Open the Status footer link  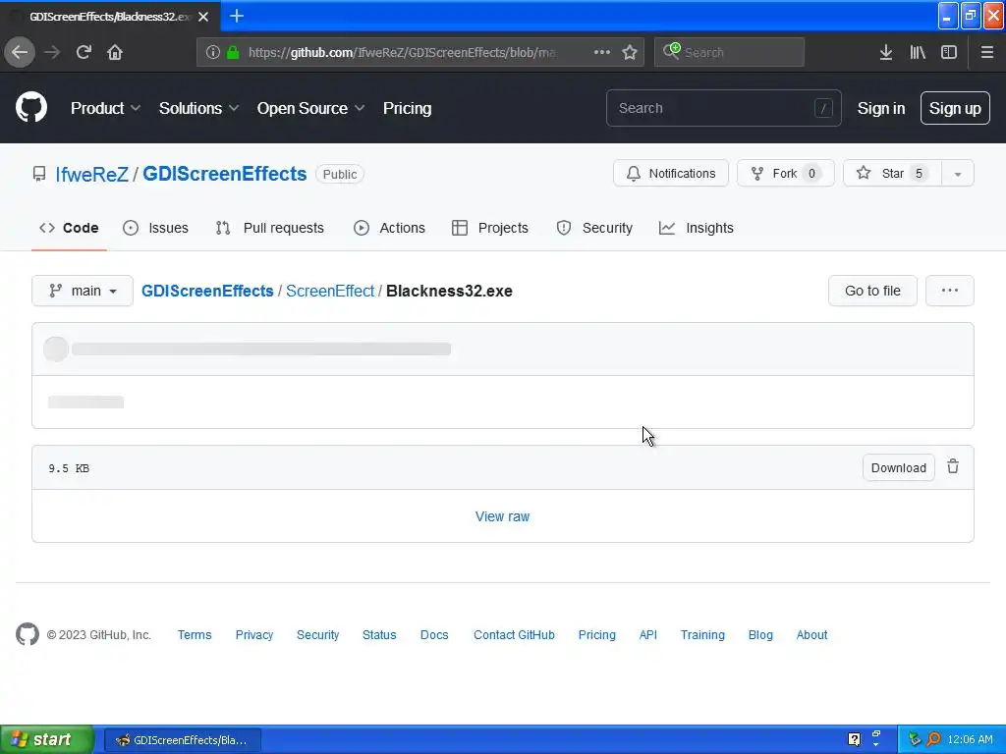point(379,635)
